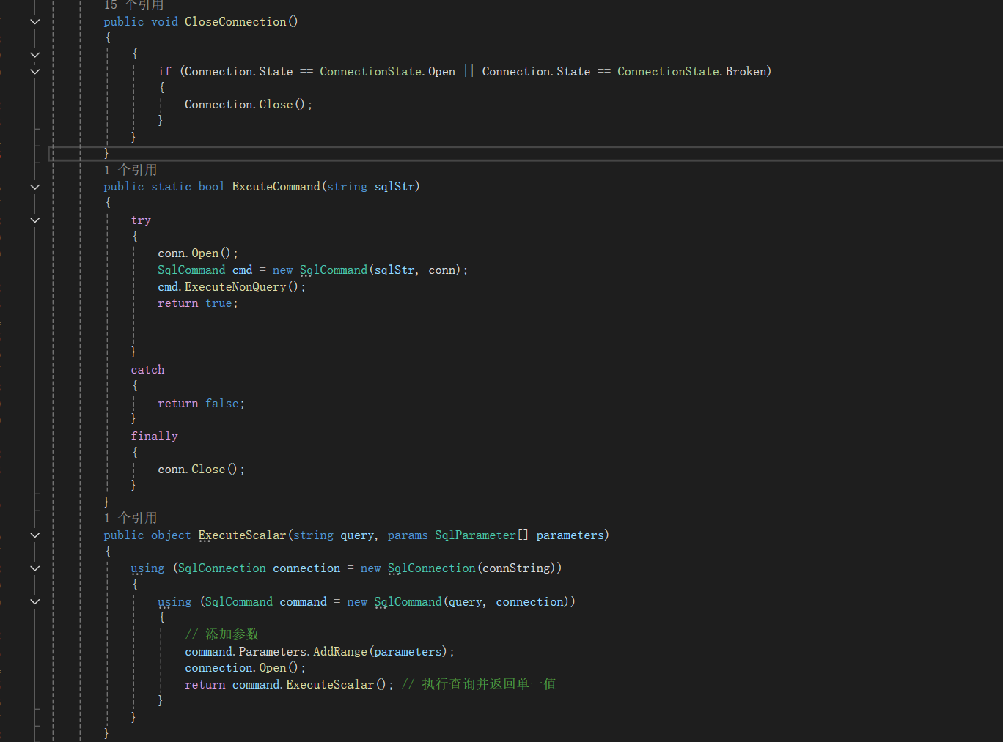1003x742 pixels.
Task: Click 'ConnectionState.Open' in the if condition
Action: click(387, 72)
